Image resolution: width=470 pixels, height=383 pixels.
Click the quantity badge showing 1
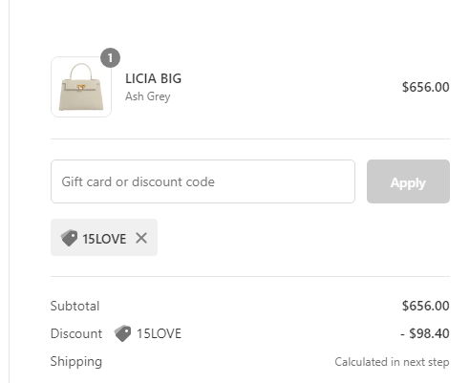click(x=110, y=57)
